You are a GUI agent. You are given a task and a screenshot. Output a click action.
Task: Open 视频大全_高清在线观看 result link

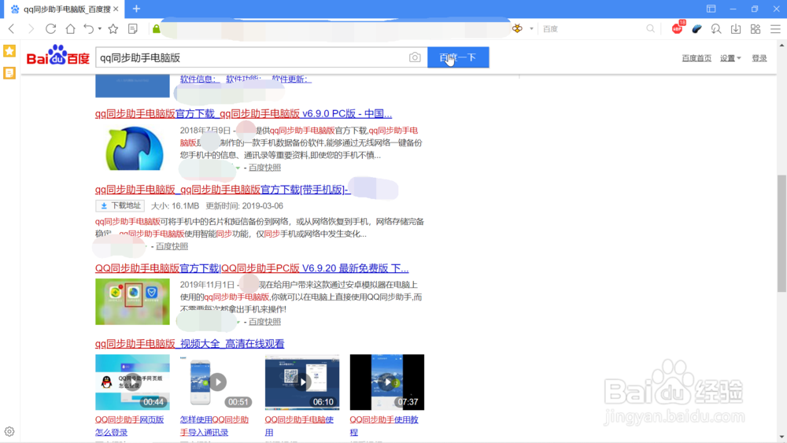190,344
